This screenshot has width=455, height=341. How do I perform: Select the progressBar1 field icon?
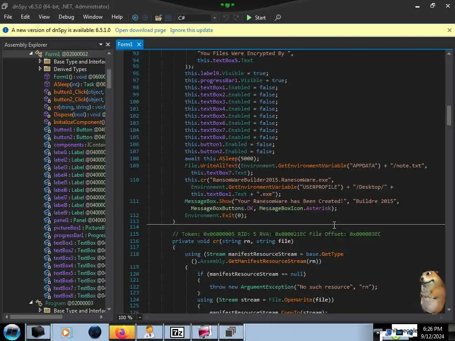[x=47, y=235]
